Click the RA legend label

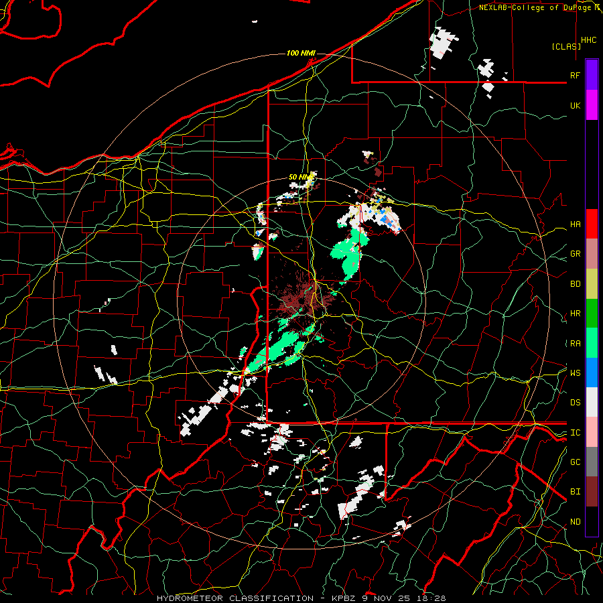click(575, 344)
